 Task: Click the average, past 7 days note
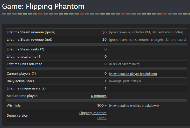tap(125, 81)
